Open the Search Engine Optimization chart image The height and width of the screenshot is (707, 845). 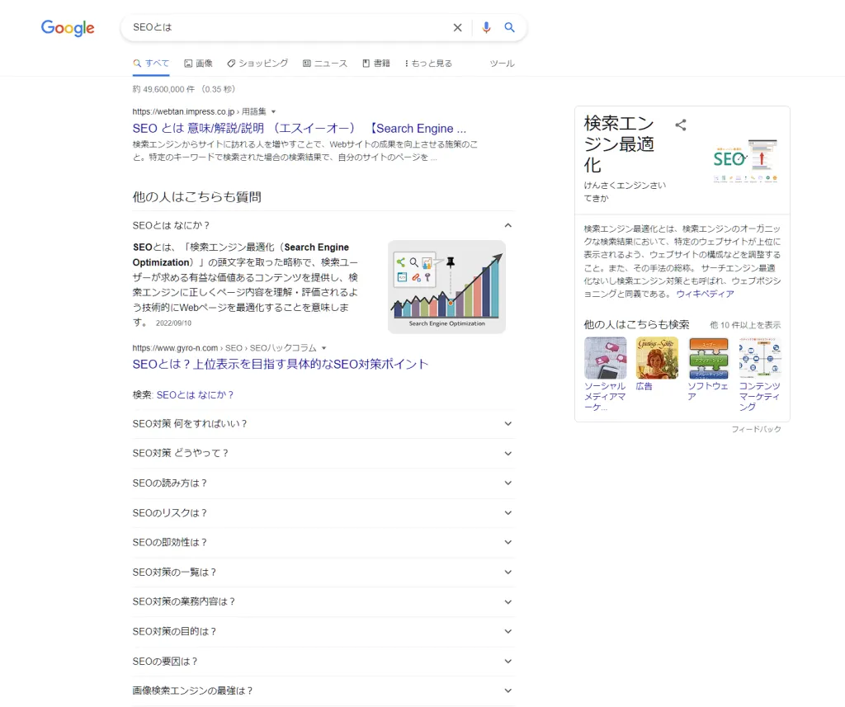[x=446, y=287]
